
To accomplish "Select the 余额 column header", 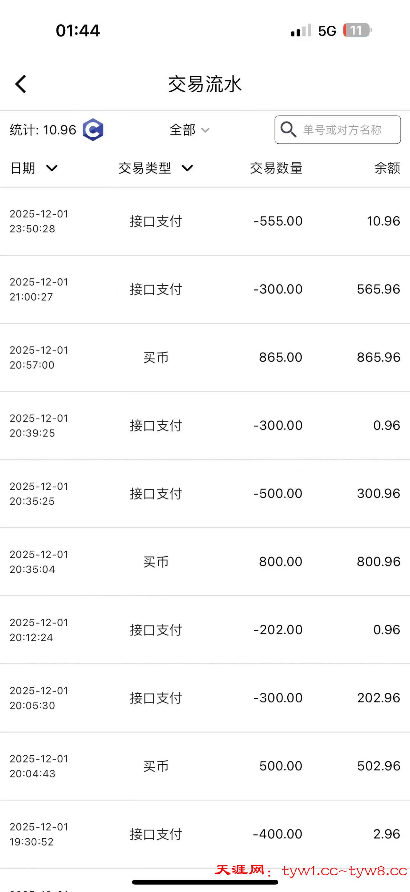I will pos(387,168).
